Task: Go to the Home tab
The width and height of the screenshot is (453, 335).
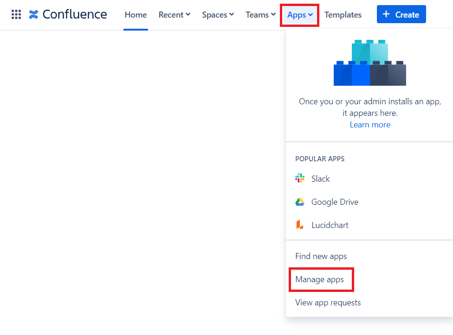Action: pyautogui.click(x=136, y=15)
